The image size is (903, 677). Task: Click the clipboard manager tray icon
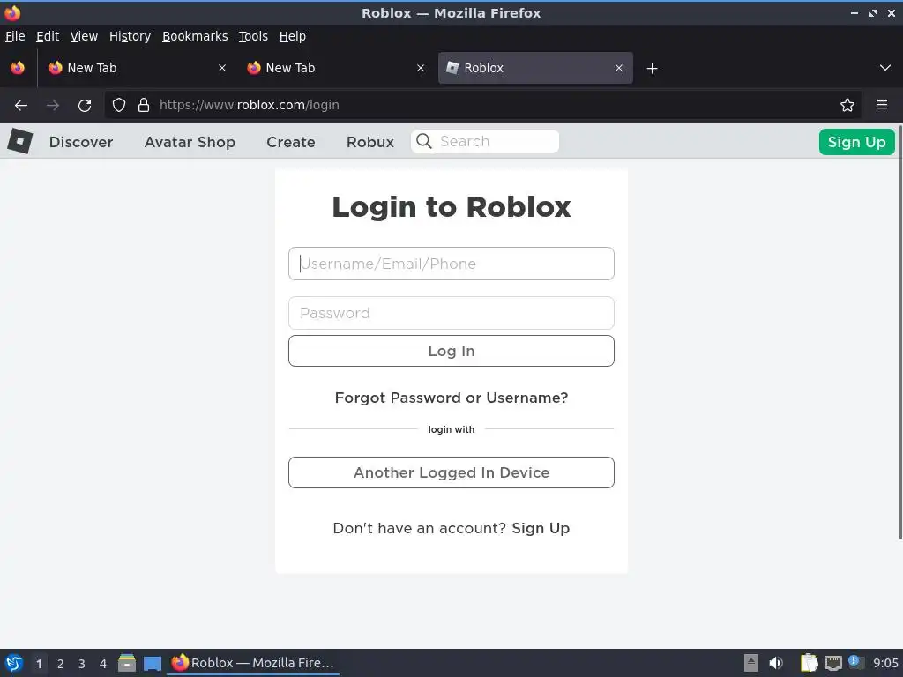click(x=809, y=663)
